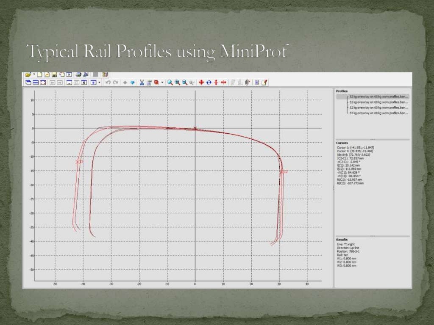Click the paperclip attachment icon

(x=247, y=83)
